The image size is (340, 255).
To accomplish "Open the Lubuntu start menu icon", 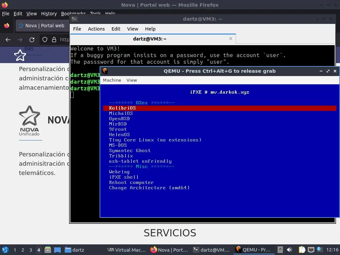I will pos(5,250).
